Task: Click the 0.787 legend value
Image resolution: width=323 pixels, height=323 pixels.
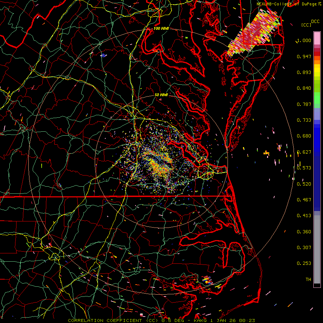Action: coord(304,104)
